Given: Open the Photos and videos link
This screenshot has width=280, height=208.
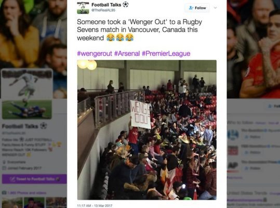Looking at the screenshot, I should (x=27, y=193).
